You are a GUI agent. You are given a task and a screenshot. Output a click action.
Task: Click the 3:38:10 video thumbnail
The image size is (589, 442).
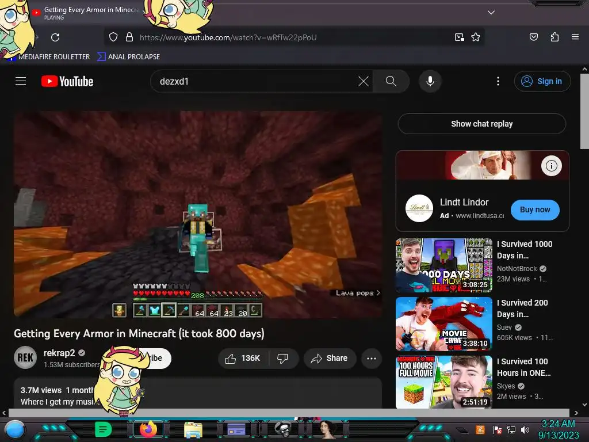click(443, 324)
